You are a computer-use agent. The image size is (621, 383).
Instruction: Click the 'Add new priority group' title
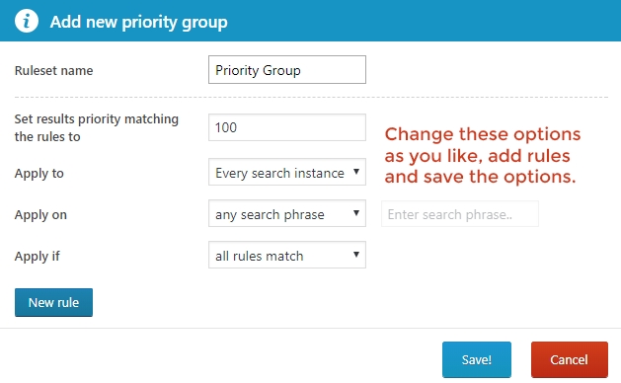tap(138, 22)
